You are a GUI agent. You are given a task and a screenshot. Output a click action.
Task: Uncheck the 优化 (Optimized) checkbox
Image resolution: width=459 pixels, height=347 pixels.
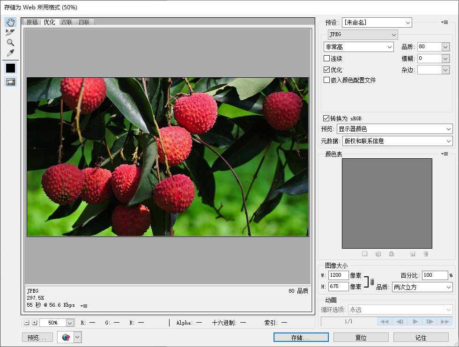pos(326,69)
